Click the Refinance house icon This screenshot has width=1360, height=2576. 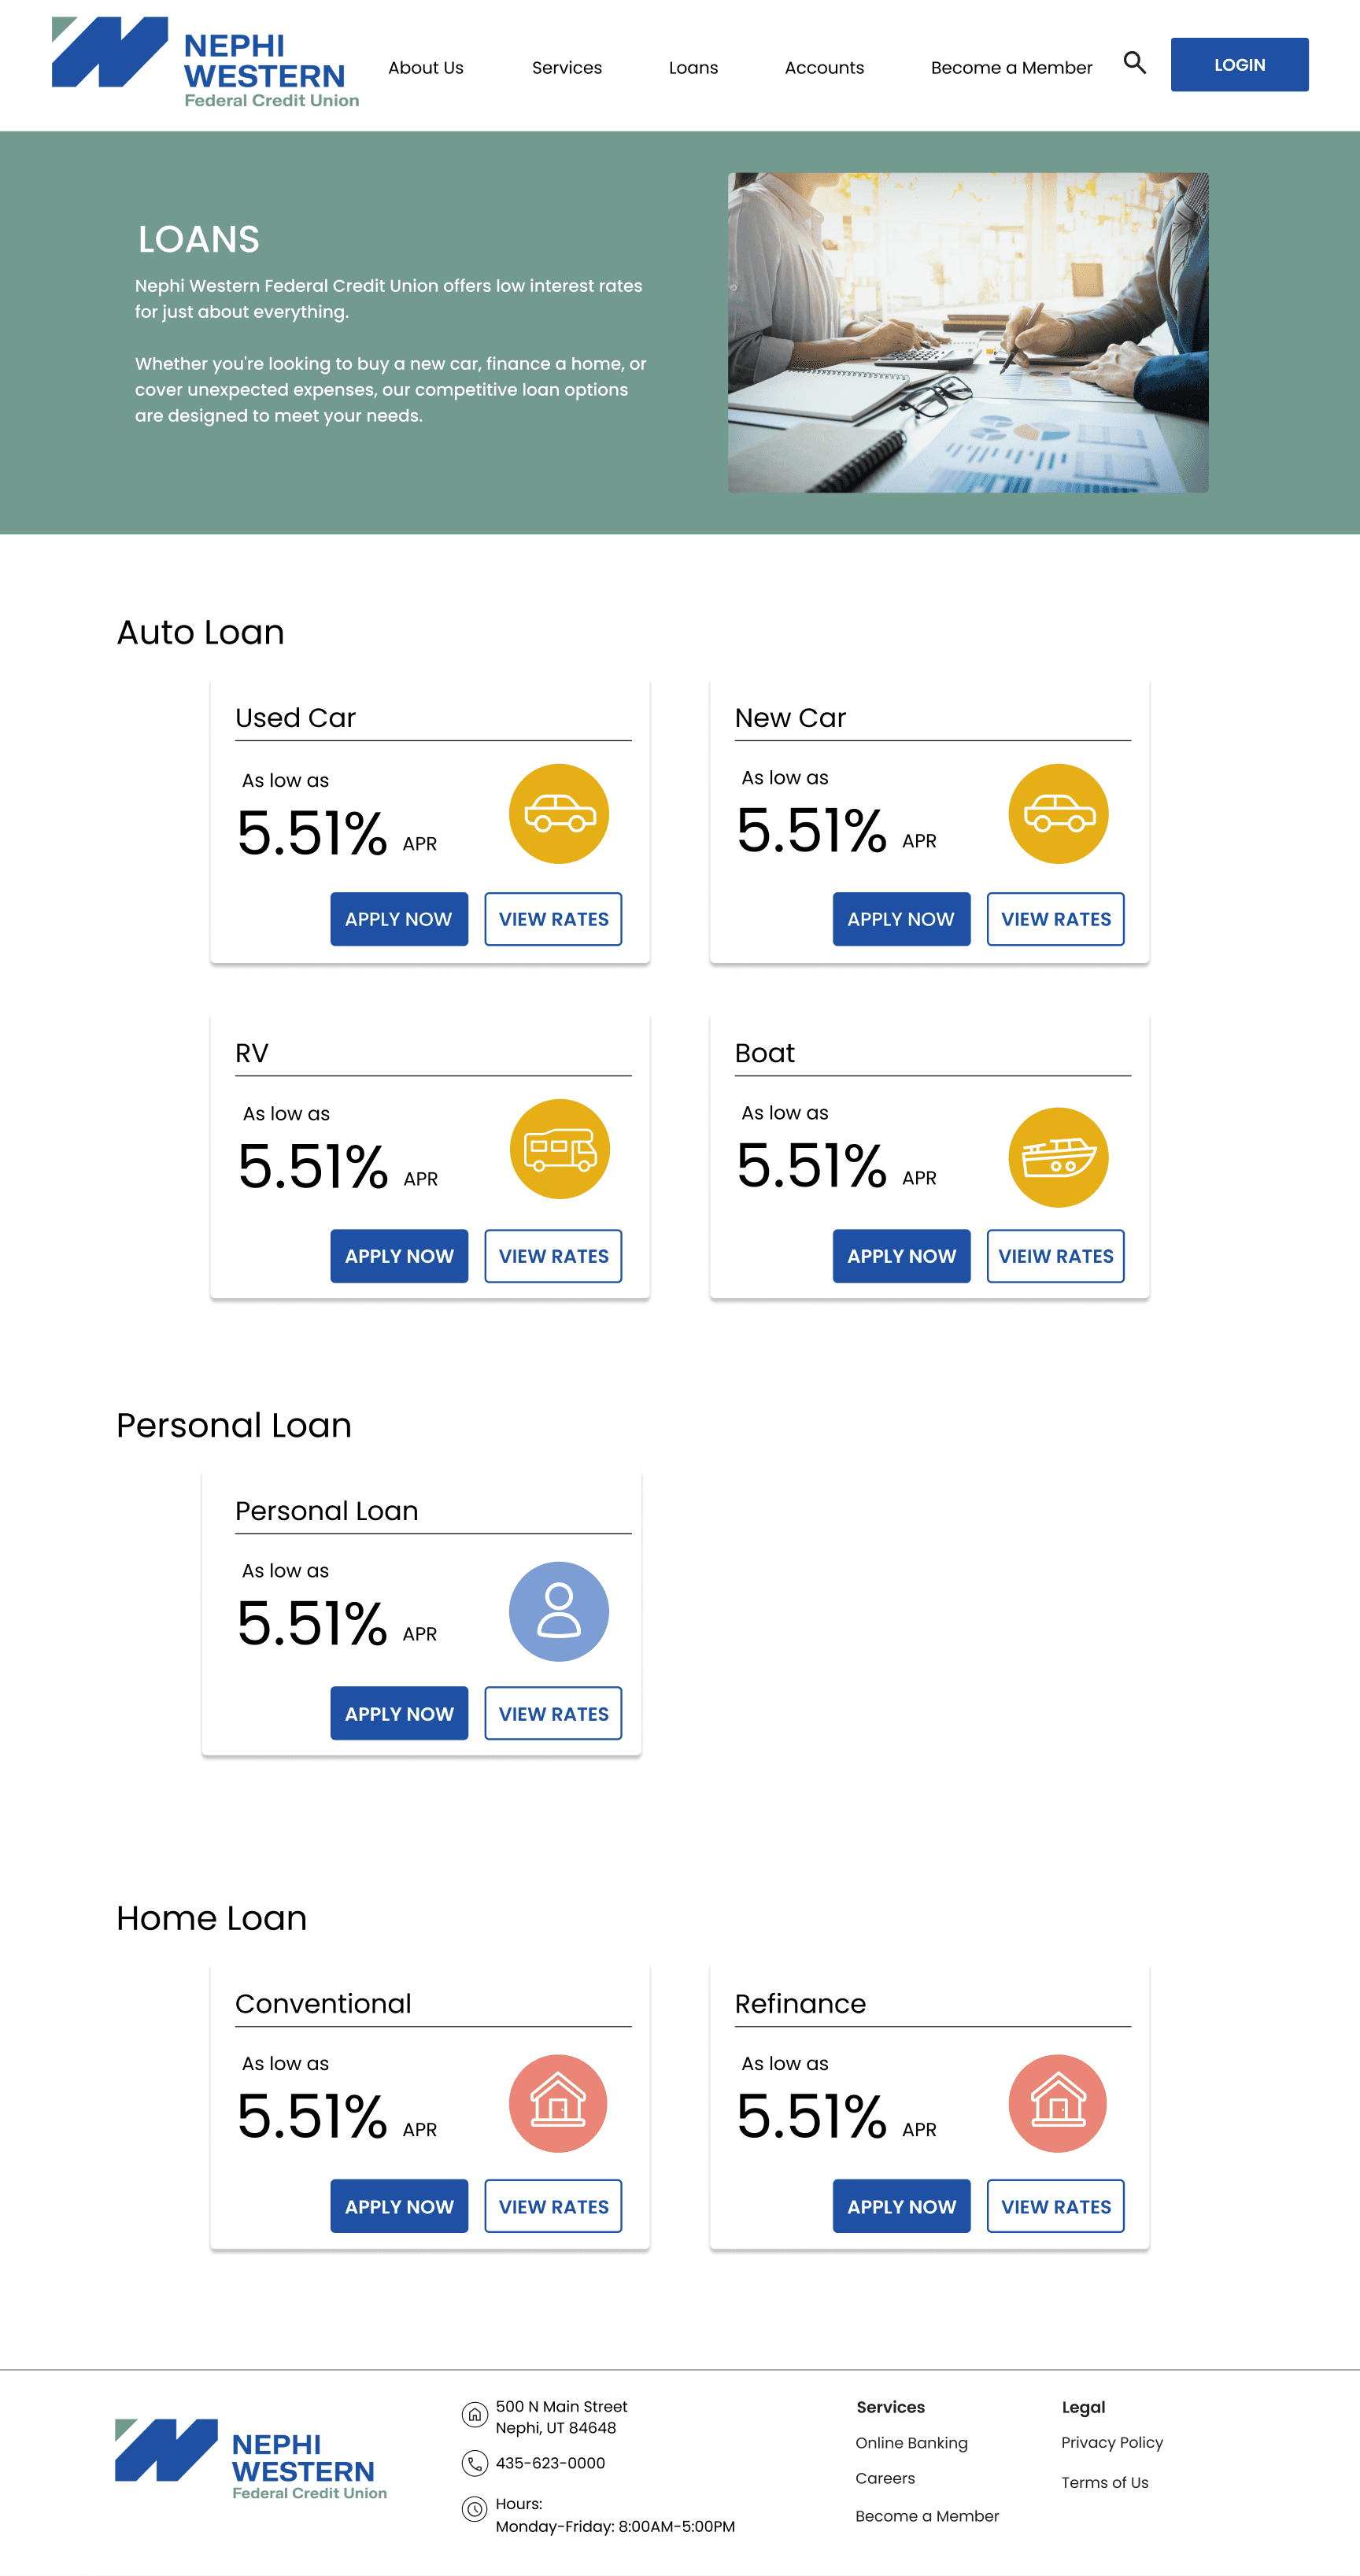pyautogui.click(x=1057, y=2103)
